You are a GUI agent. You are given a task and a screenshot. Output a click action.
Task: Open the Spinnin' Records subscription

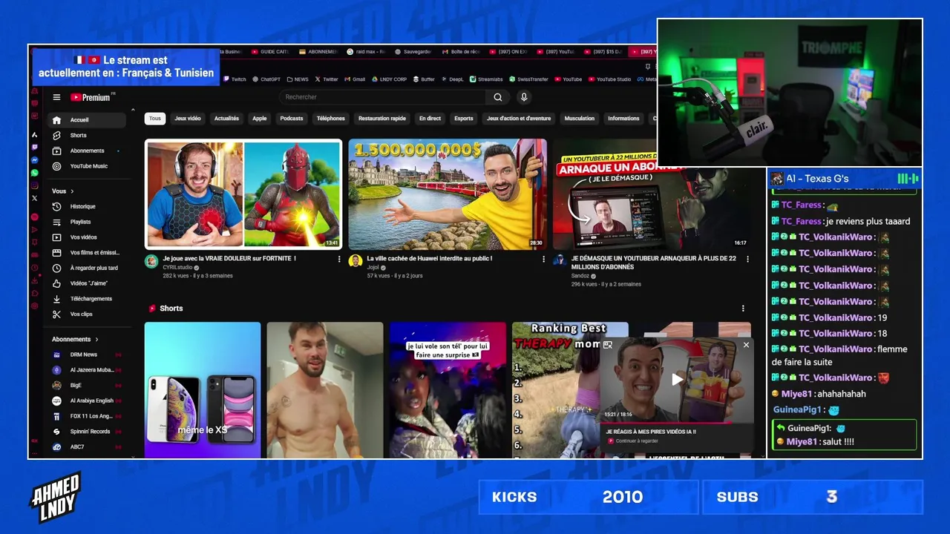coord(87,431)
